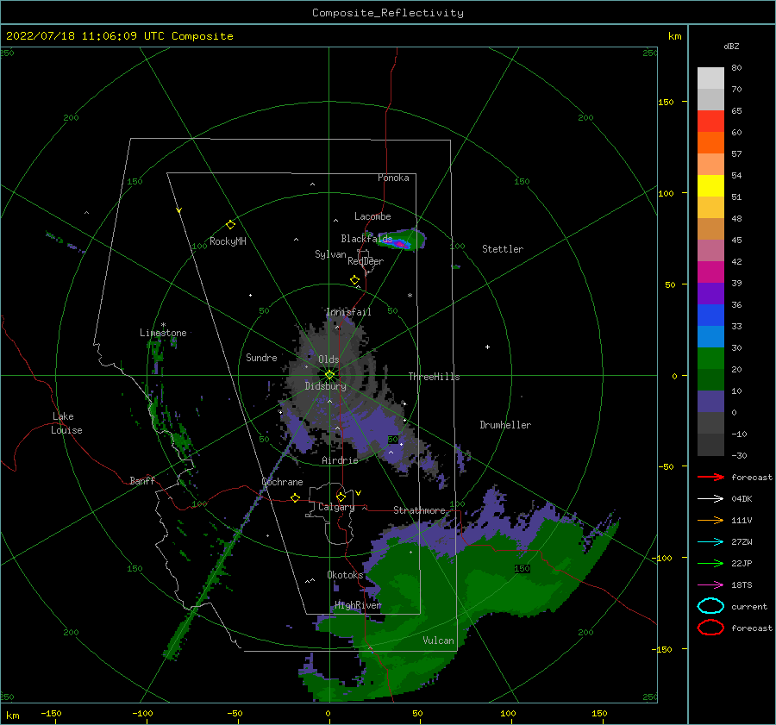The image size is (776, 725).
Task: Click the Limestone label
Action: coord(163,333)
